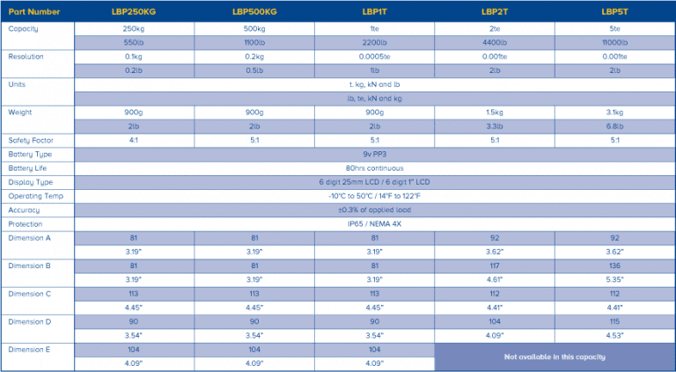Select the 3.3lb weight cell
Viewport: 676px width, 372px height.
tap(494, 126)
